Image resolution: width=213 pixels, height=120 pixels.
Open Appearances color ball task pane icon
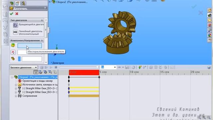point(209,35)
